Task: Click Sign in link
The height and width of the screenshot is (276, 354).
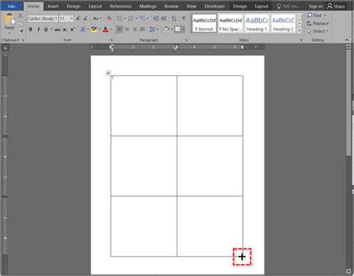Action: point(315,7)
